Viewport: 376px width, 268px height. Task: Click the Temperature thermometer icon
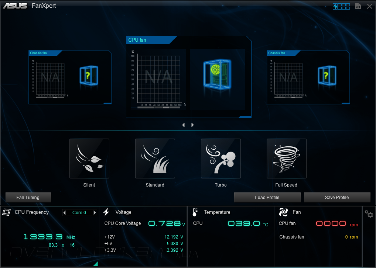tap(195, 212)
